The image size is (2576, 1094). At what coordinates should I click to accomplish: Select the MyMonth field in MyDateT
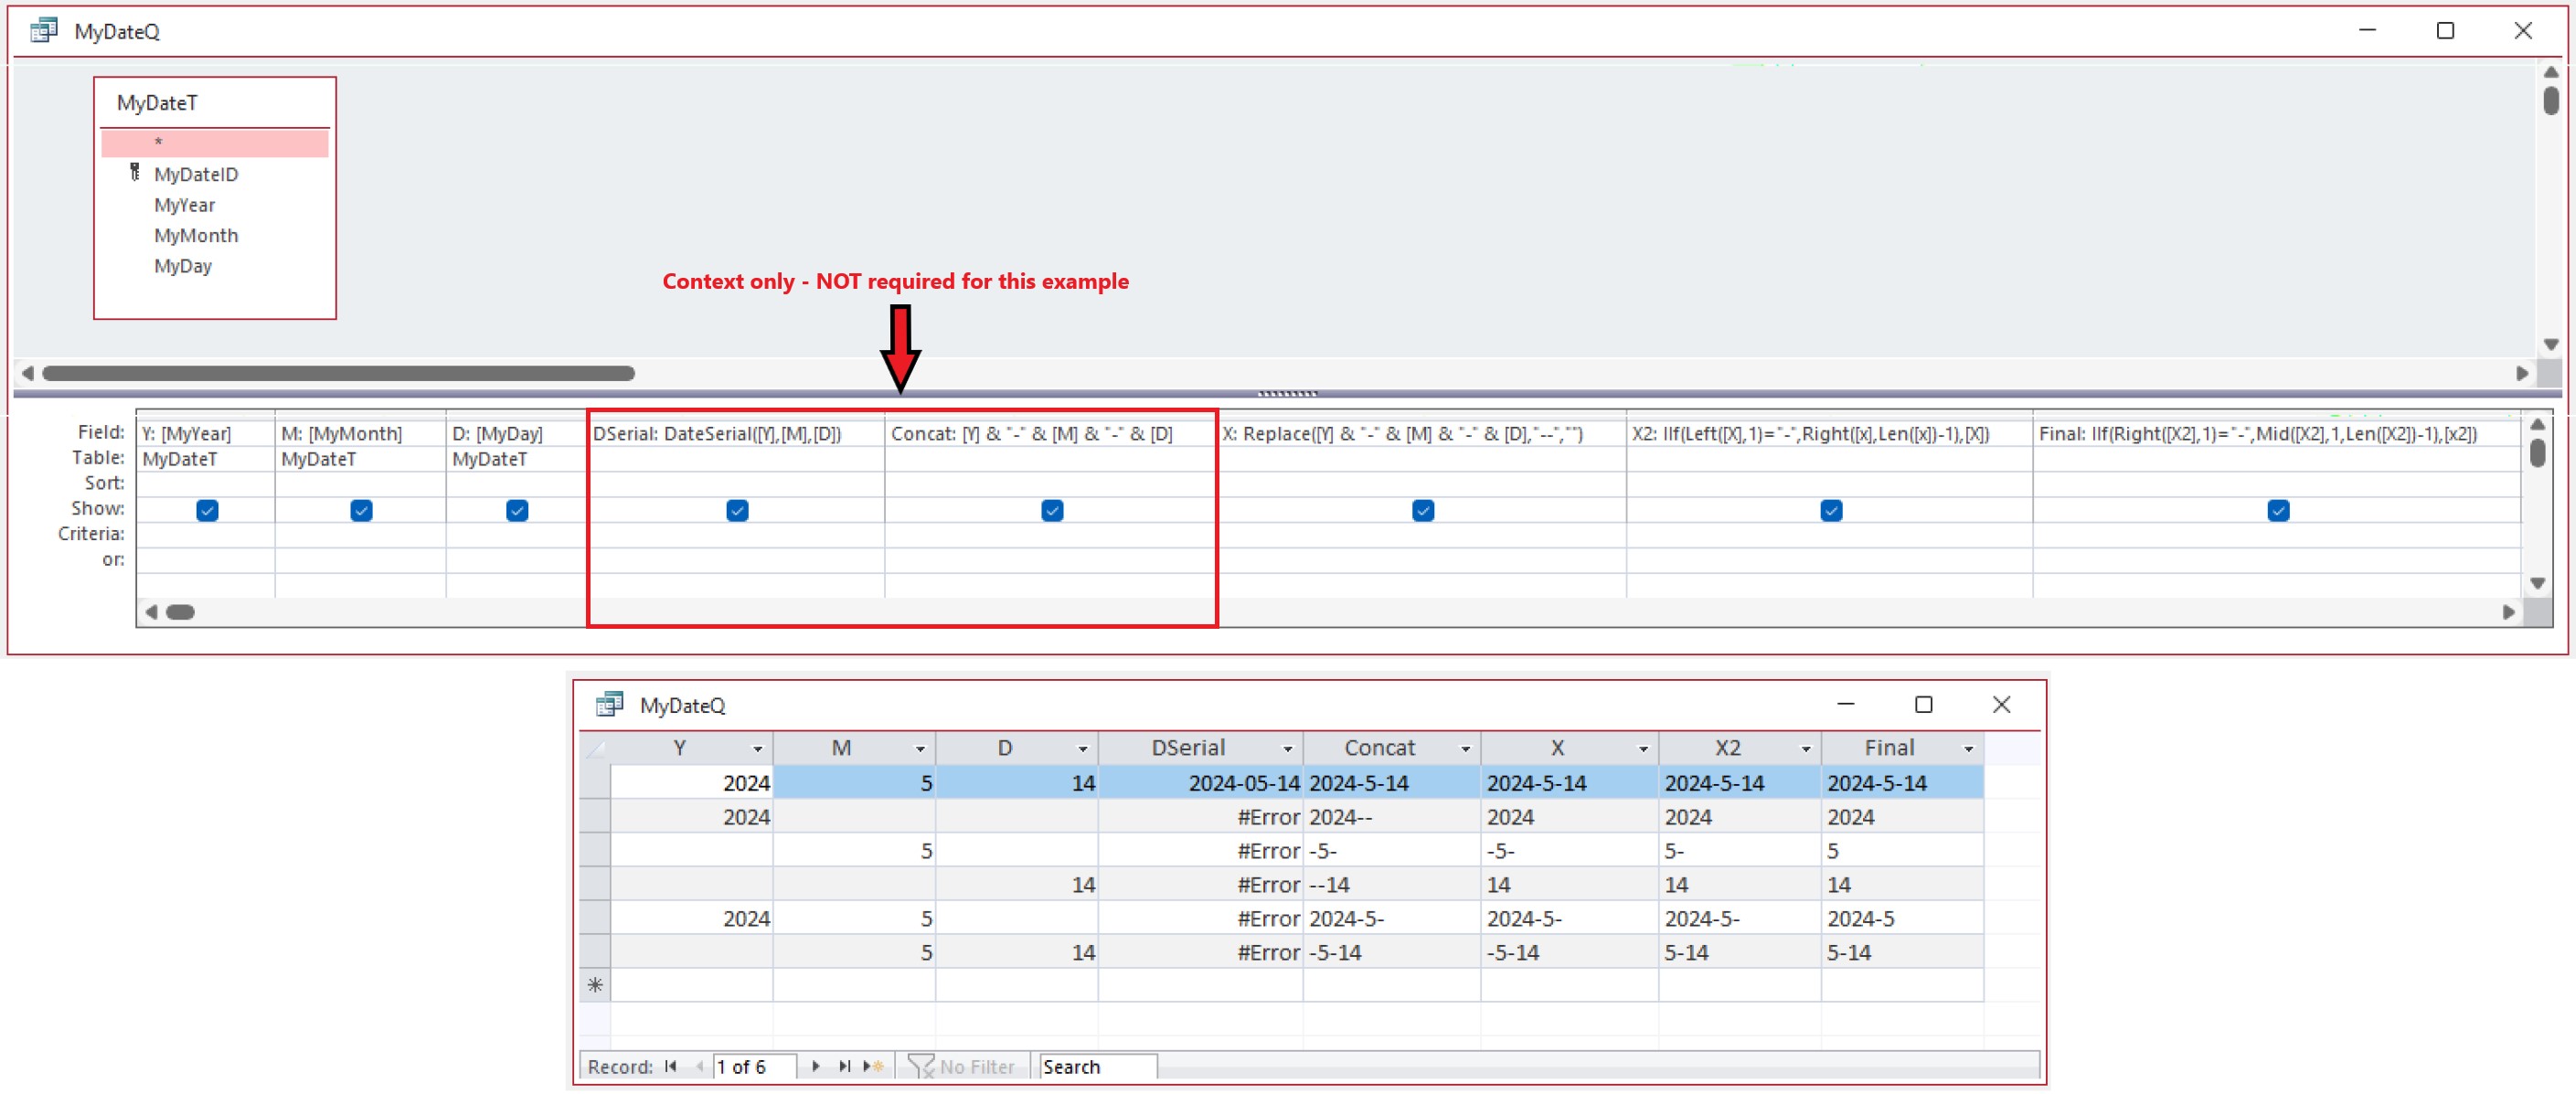pos(196,235)
